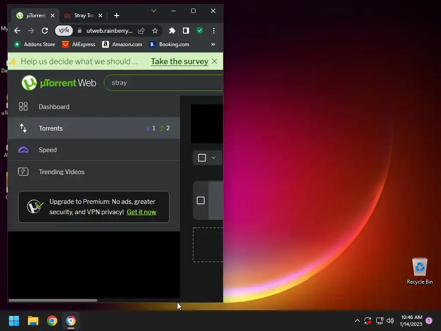The width and height of the screenshot is (441, 331).
Task: Click the dashed drop zone box
Action: (x=208, y=245)
